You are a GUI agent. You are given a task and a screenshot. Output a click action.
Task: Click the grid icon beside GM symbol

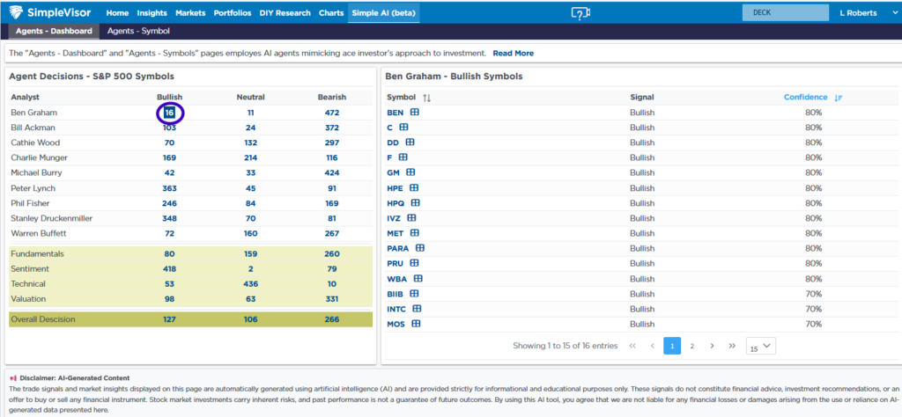(410, 172)
